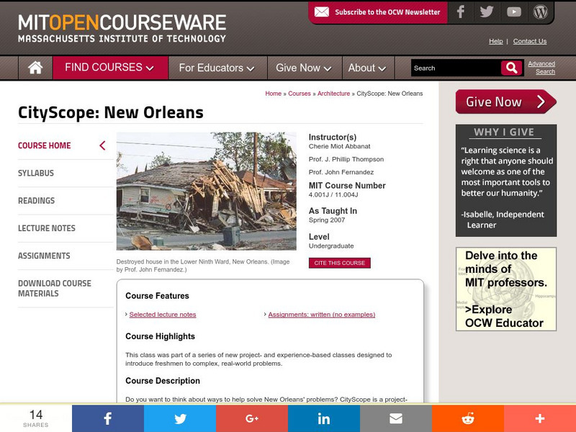Open more sharing options plus icon

539,418
